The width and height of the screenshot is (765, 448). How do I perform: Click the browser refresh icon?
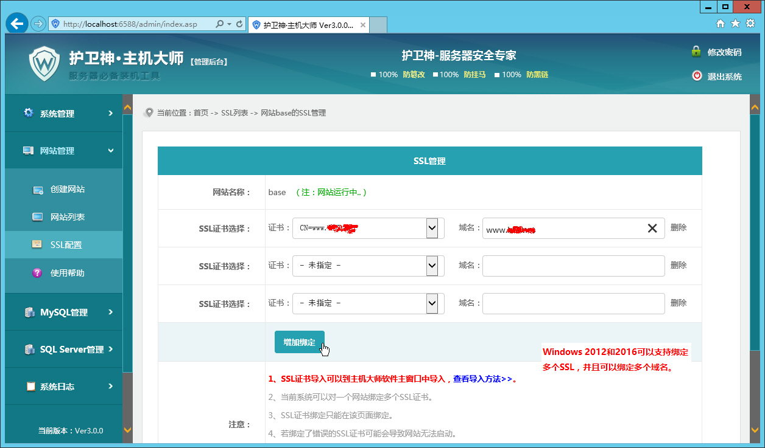click(x=239, y=24)
